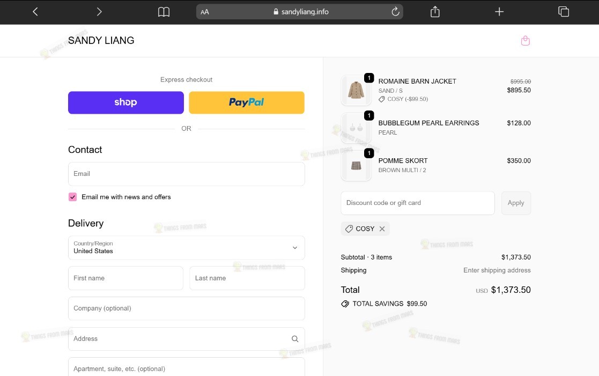Open the SANDY LIANG store logo link
Image resolution: width=599 pixels, height=376 pixels.
[101, 41]
